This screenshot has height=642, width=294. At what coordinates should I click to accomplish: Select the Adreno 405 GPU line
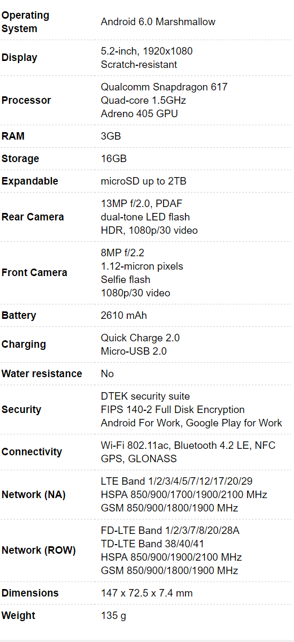pos(140,113)
